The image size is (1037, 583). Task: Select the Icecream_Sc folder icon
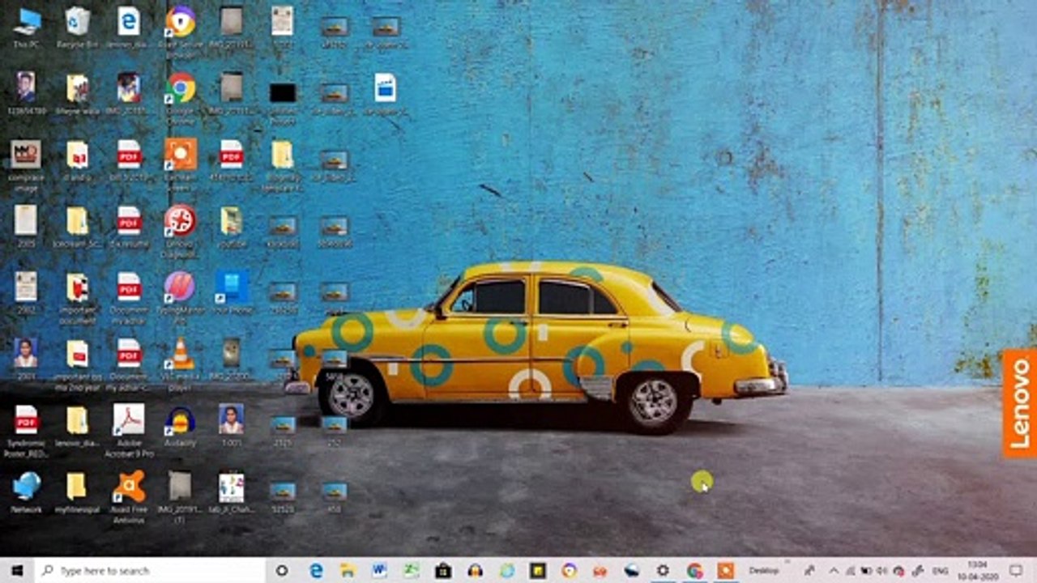77,227
